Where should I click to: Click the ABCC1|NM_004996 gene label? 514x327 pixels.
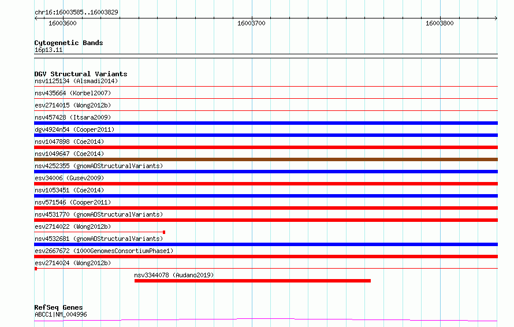[61, 314]
